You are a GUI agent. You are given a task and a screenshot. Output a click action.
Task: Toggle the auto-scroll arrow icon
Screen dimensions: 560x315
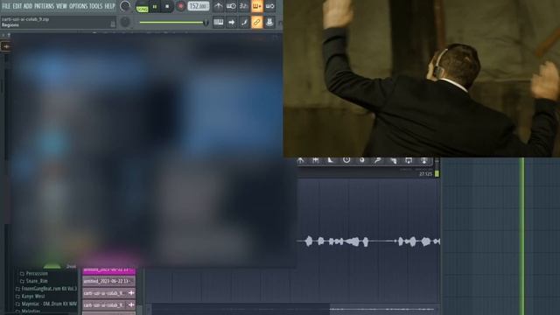(231, 22)
